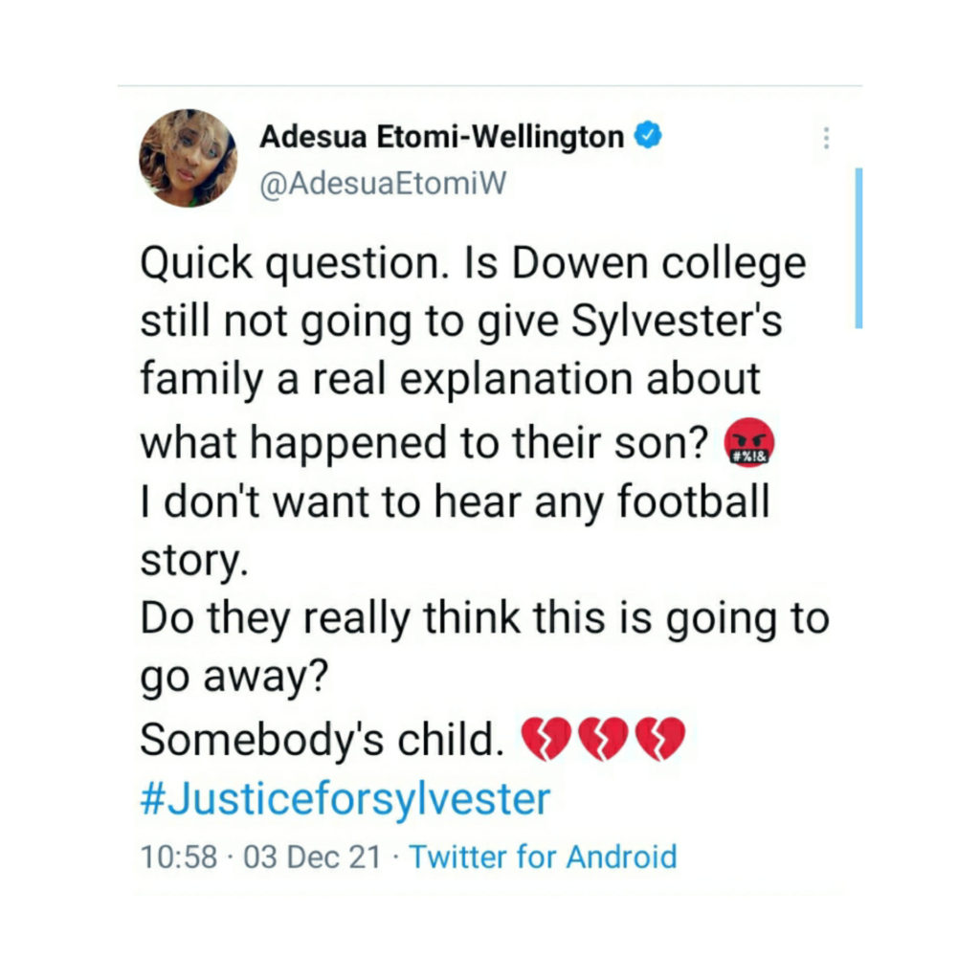The height and width of the screenshot is (980, 980).
Task: Open the profile picture avatar
Action: coord(188,158)
